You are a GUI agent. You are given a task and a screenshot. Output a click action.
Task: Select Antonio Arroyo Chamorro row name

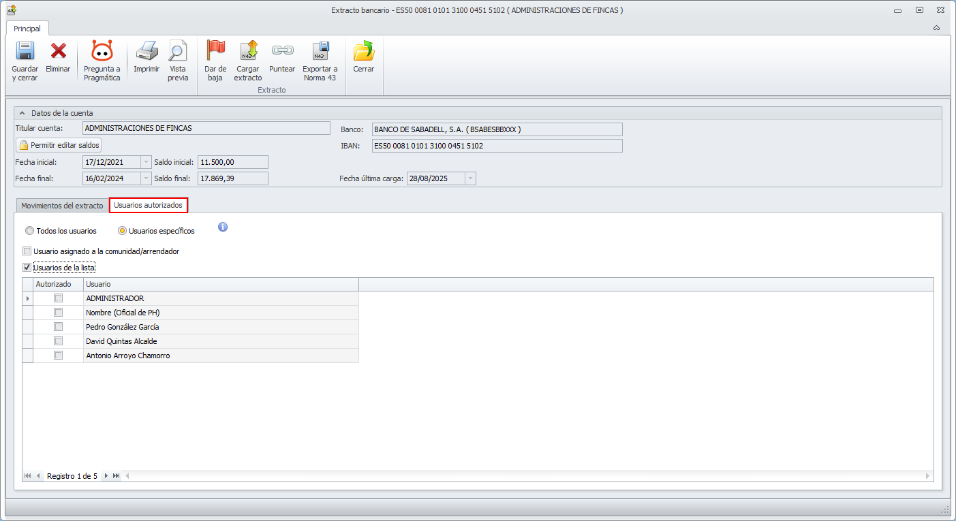[x=128, y=356]
